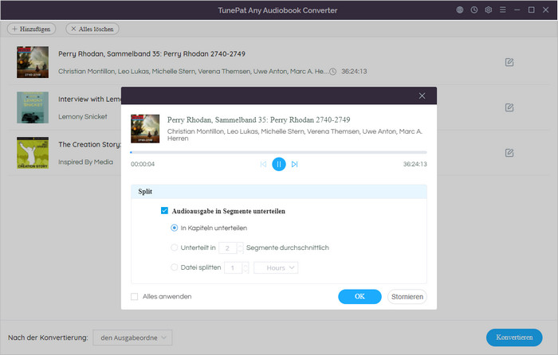
Task: Click the Konvertieren button
Action: (514, 337)
